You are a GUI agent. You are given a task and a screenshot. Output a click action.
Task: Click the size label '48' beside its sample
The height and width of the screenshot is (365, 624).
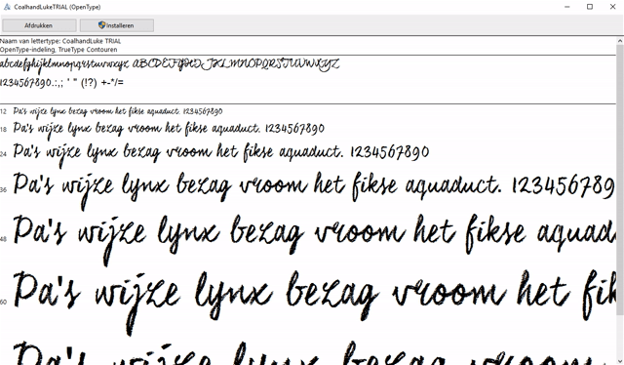pos(4,239)
